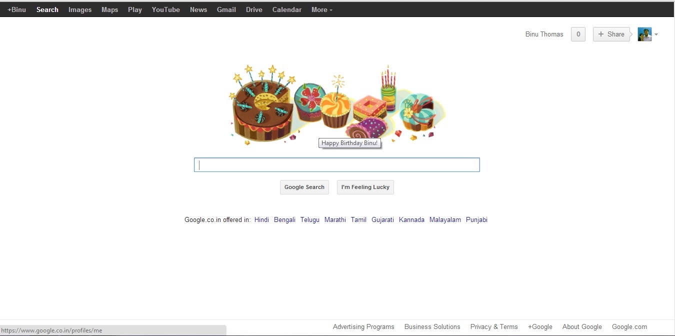This screenshot has width=675, height=336.
Task: Click the Binu Thomas account name
Action: pyautogui.click(x=544, y=34)
